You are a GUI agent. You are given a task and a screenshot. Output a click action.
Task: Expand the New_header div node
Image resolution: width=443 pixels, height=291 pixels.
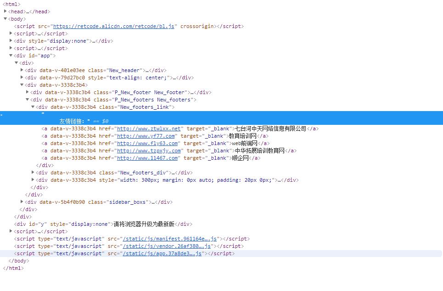click(22, 70)
